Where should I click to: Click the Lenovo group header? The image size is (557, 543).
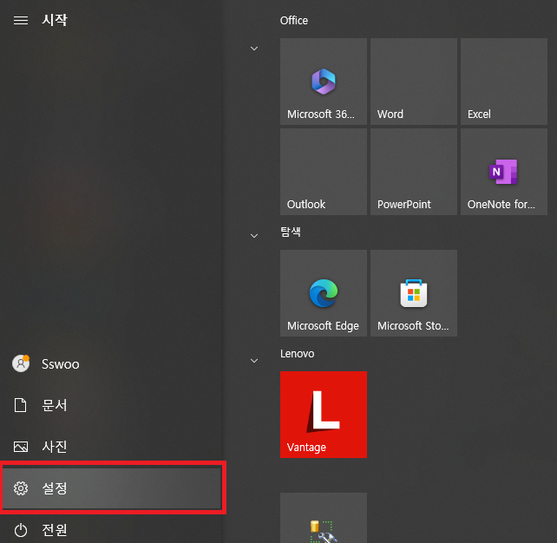pyautogui.click(x=297, y=354)
